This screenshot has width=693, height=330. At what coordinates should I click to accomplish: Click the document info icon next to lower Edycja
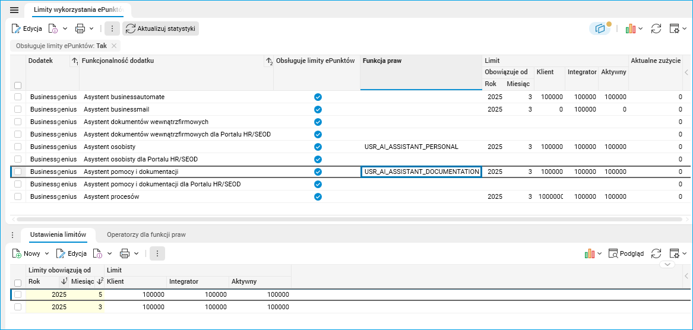click(98, 253)
